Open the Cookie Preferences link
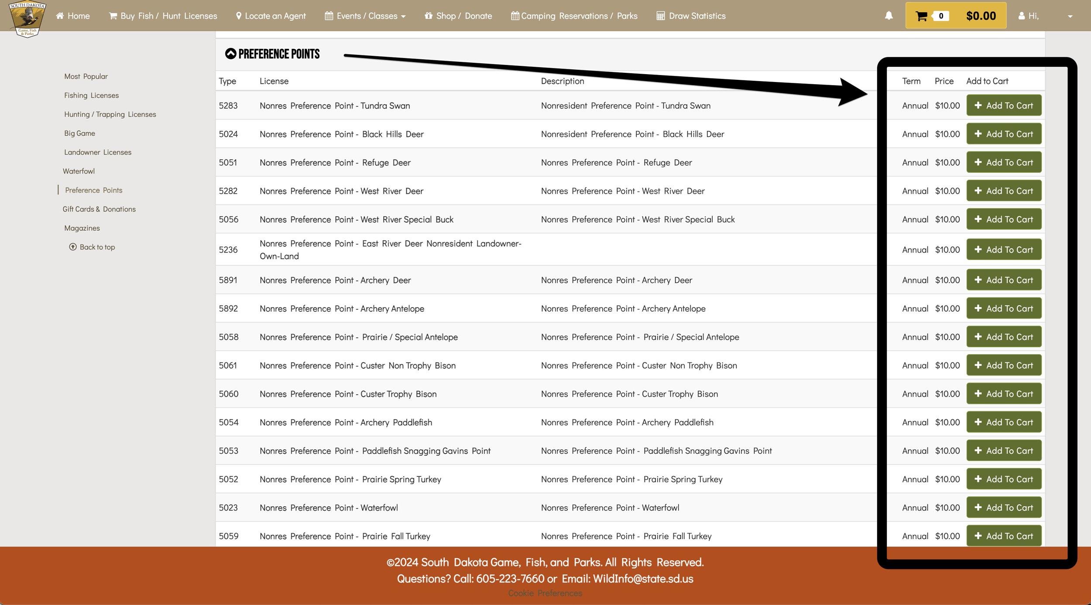This screenshot has width=1091, height=605. click(545, 592)
